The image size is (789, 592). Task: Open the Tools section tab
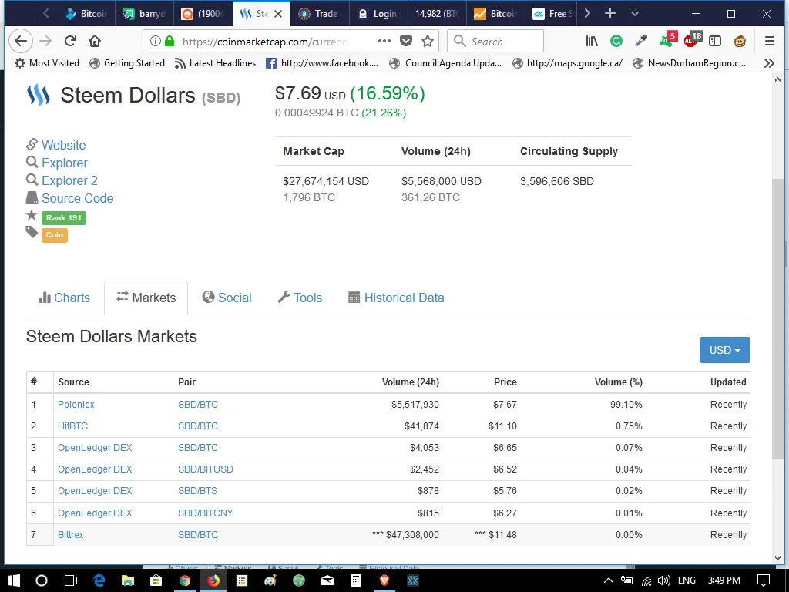[300, 298]
